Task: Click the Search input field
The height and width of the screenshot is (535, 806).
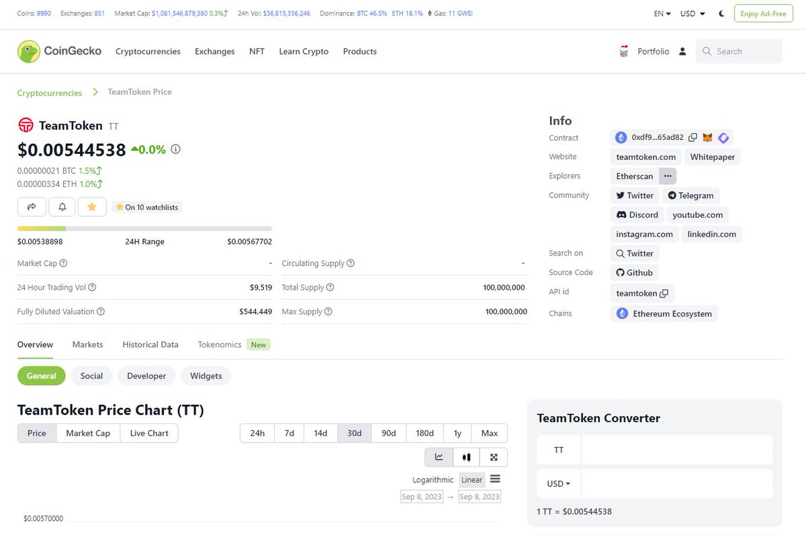Action: (739, 51)
